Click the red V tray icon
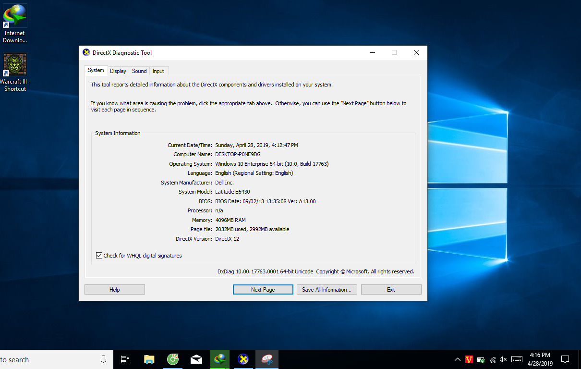581x369 pixels. tap(469, 359)
